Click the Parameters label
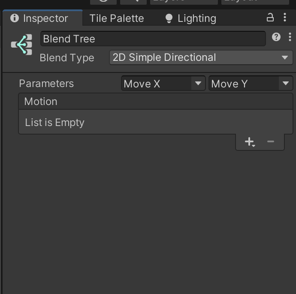The image size is (296, 294). click(46, 84)
